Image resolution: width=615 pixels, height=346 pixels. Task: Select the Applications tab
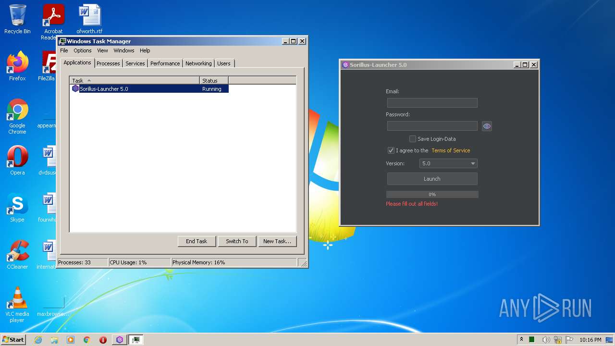point(77,62)
